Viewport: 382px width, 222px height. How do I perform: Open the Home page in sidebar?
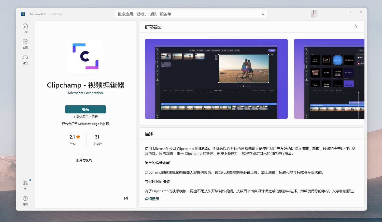point(25,28)
